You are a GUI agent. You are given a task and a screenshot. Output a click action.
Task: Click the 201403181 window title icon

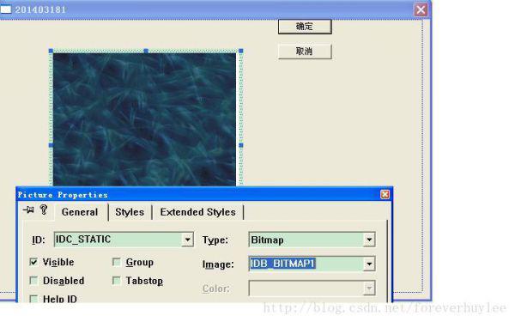6,9
